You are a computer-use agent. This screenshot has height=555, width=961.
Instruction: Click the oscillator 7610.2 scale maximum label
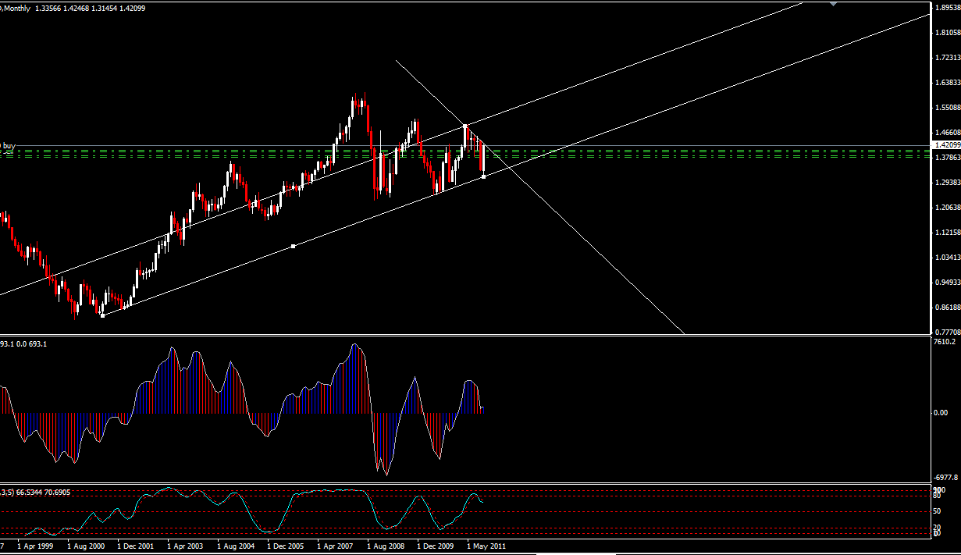click(945, 364)
